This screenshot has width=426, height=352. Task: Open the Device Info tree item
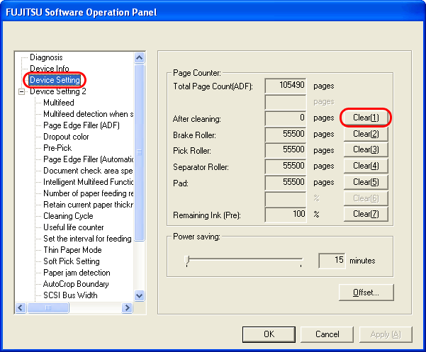(49, 69)
